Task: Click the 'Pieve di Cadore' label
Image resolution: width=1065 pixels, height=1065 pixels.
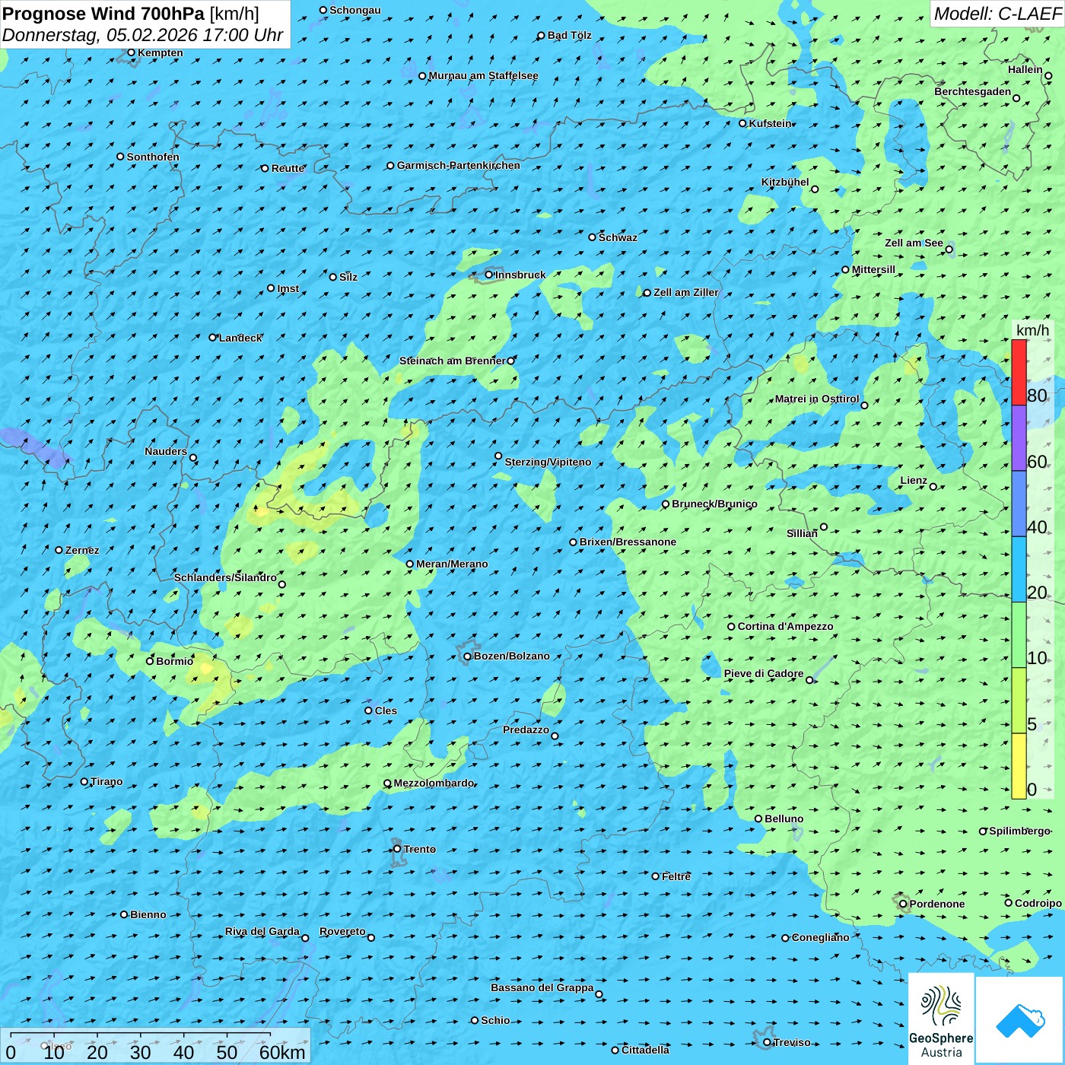Action: [764, 673]
